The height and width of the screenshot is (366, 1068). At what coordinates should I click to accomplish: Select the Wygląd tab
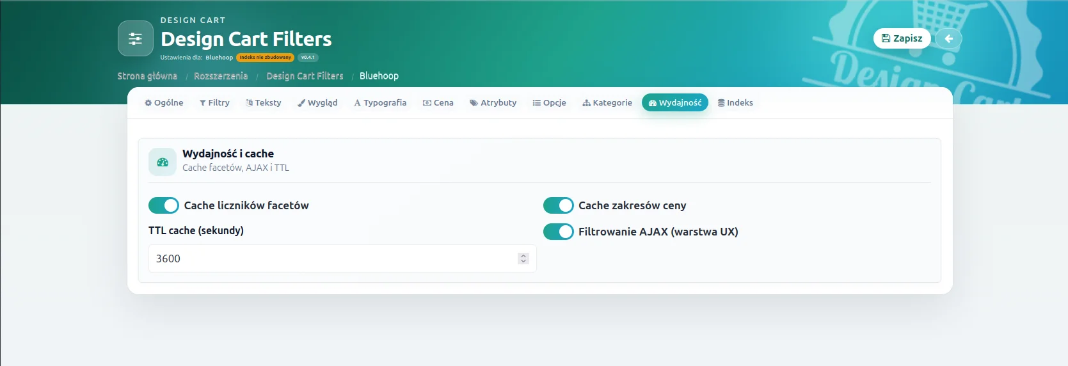(x=317, y=102)
